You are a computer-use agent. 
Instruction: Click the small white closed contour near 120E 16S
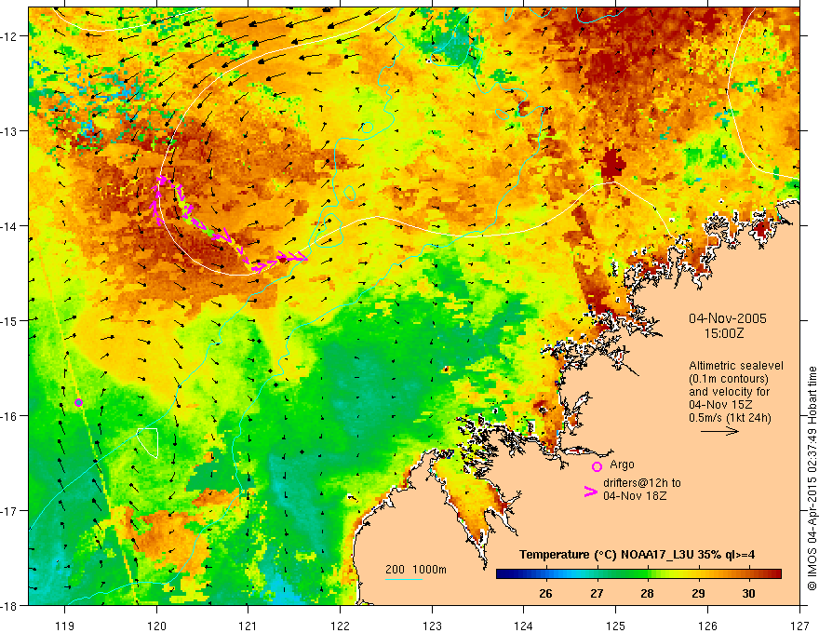pos(148,441)
